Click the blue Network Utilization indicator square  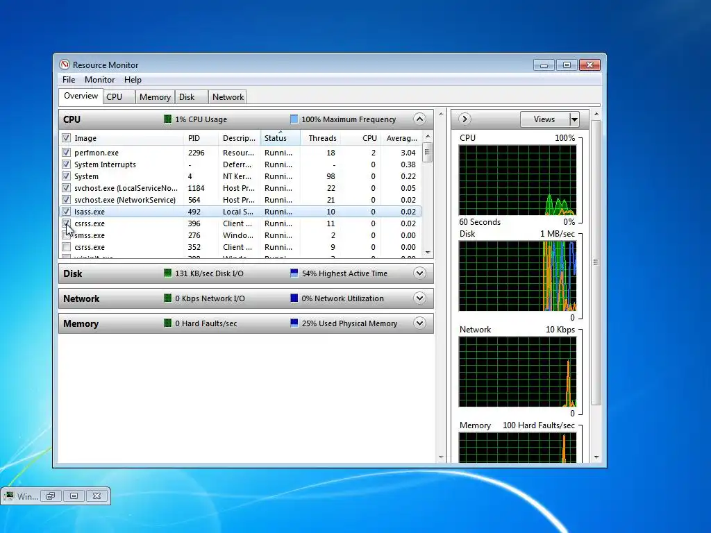click(x=294, y=298)
